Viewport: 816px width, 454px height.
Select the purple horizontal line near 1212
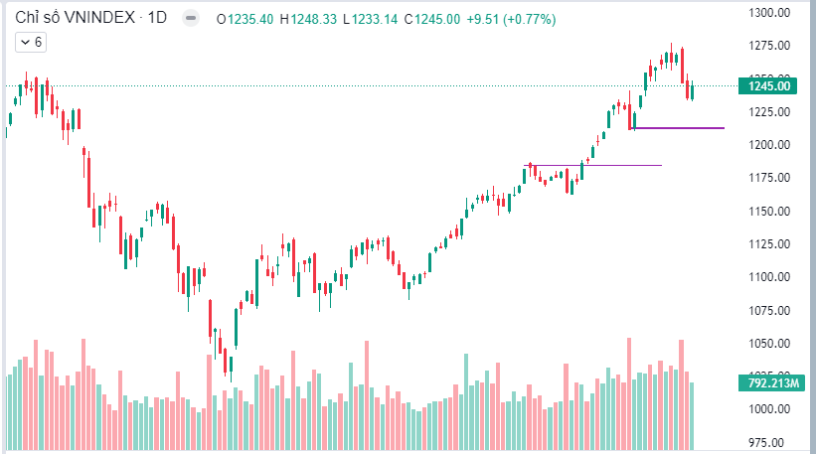[686, 128]
